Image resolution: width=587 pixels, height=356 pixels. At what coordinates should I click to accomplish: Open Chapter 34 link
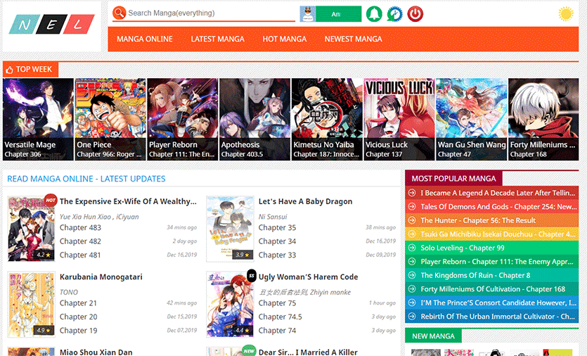tap(277, 241)
